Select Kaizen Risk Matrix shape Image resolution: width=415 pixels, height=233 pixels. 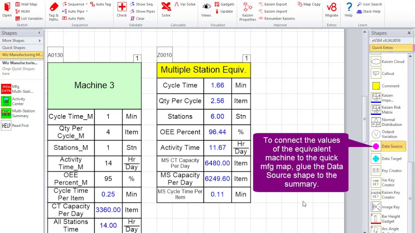pyautogui.click(x=386, y=110)
